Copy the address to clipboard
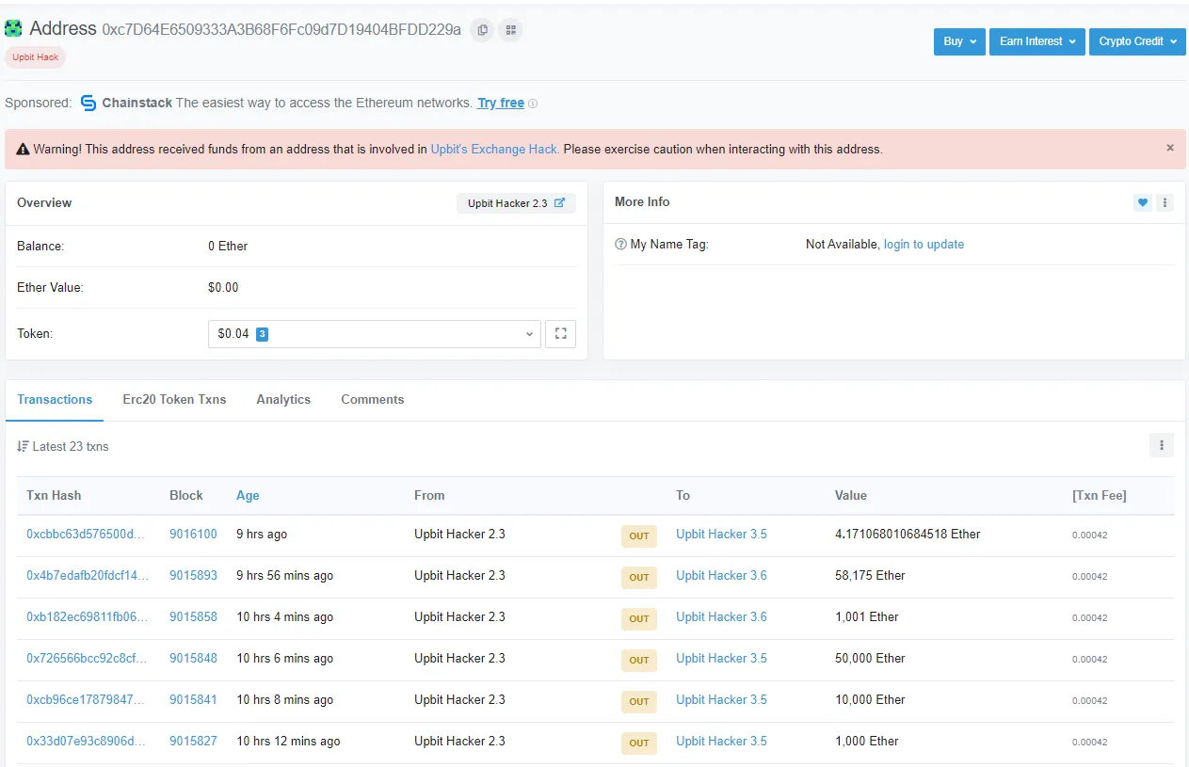 pos(482,30)
